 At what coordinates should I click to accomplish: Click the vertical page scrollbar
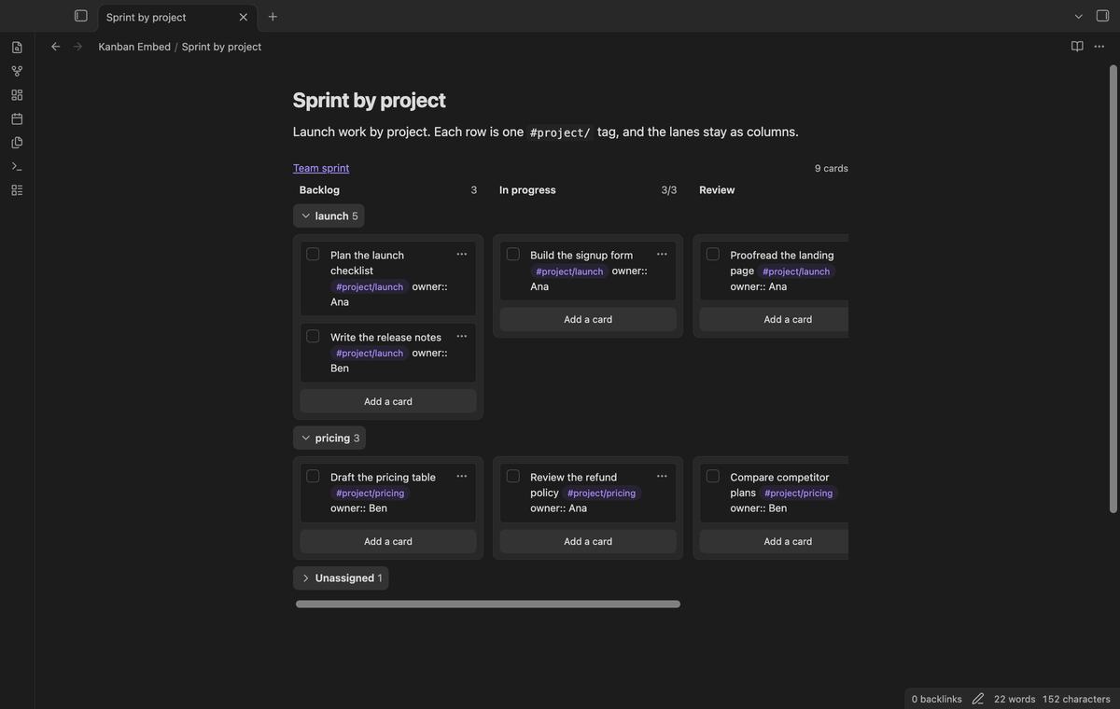coord(1113,289)
